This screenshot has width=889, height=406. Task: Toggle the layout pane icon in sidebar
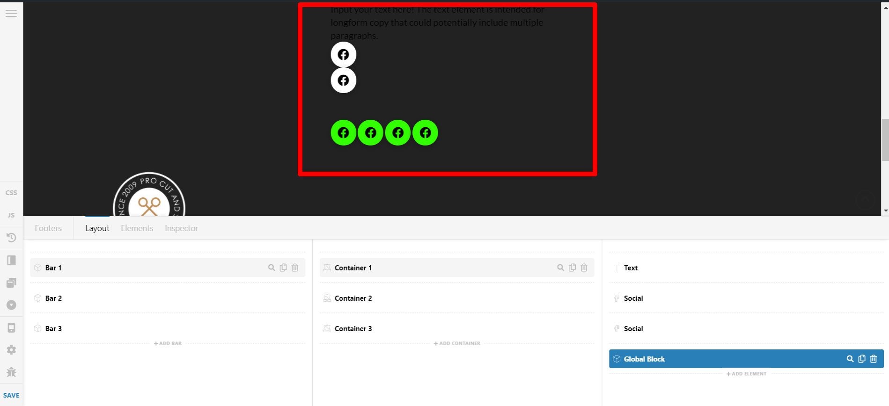[x=11, y=260]
